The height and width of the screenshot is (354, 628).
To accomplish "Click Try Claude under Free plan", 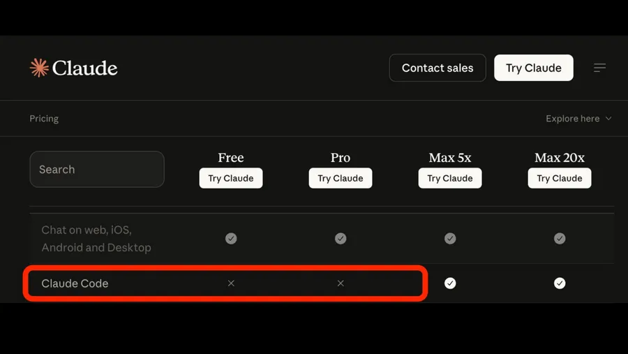I will click(231, 178).
